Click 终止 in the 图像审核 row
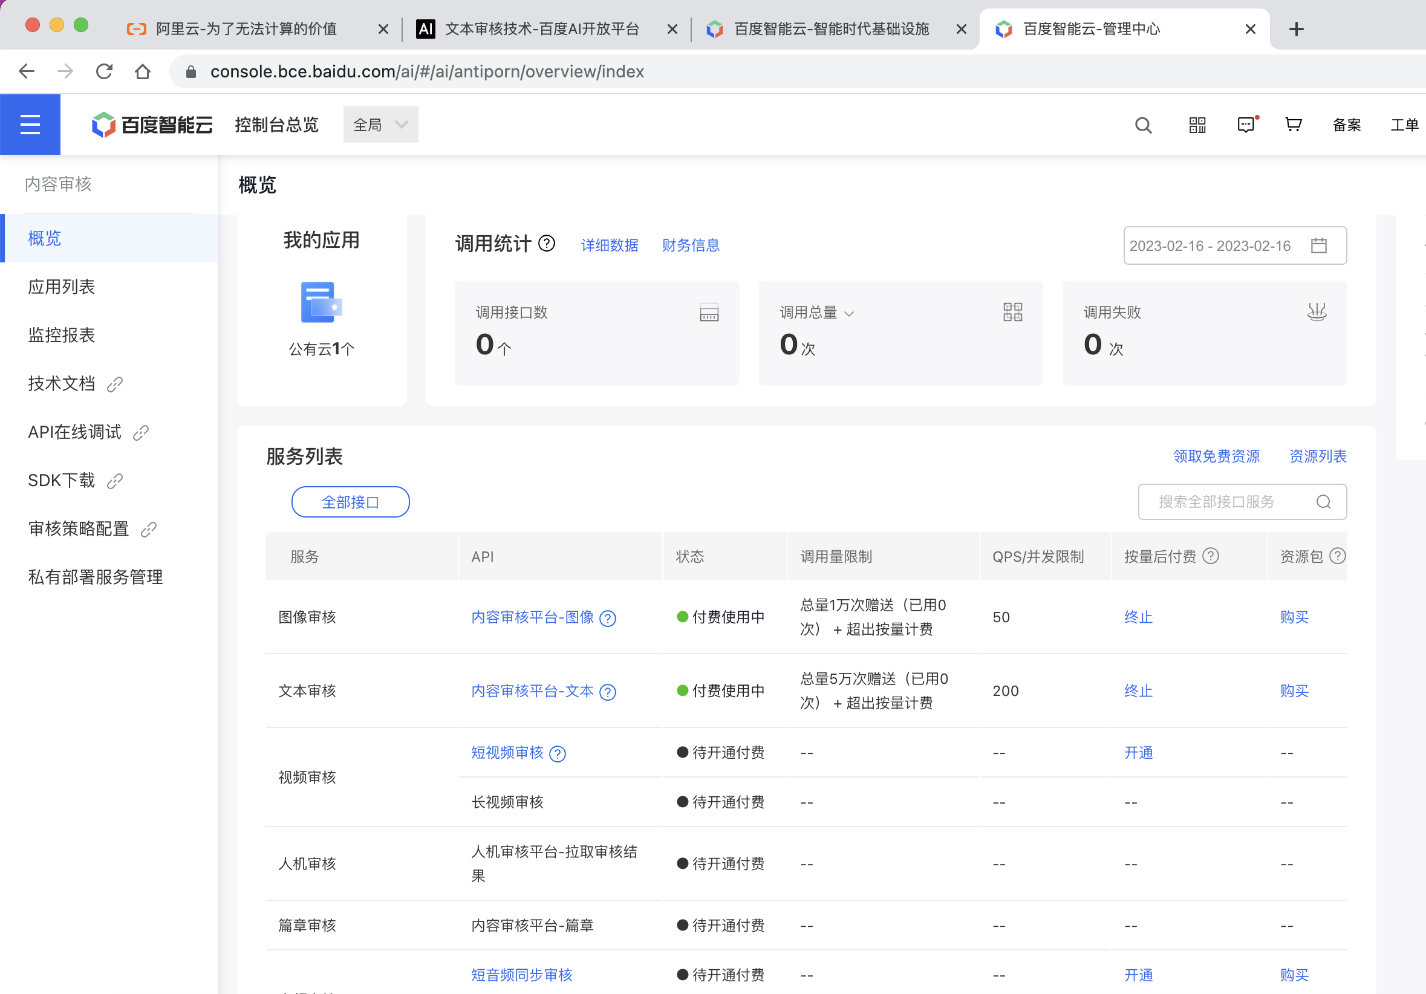 tap(1138, 618)
